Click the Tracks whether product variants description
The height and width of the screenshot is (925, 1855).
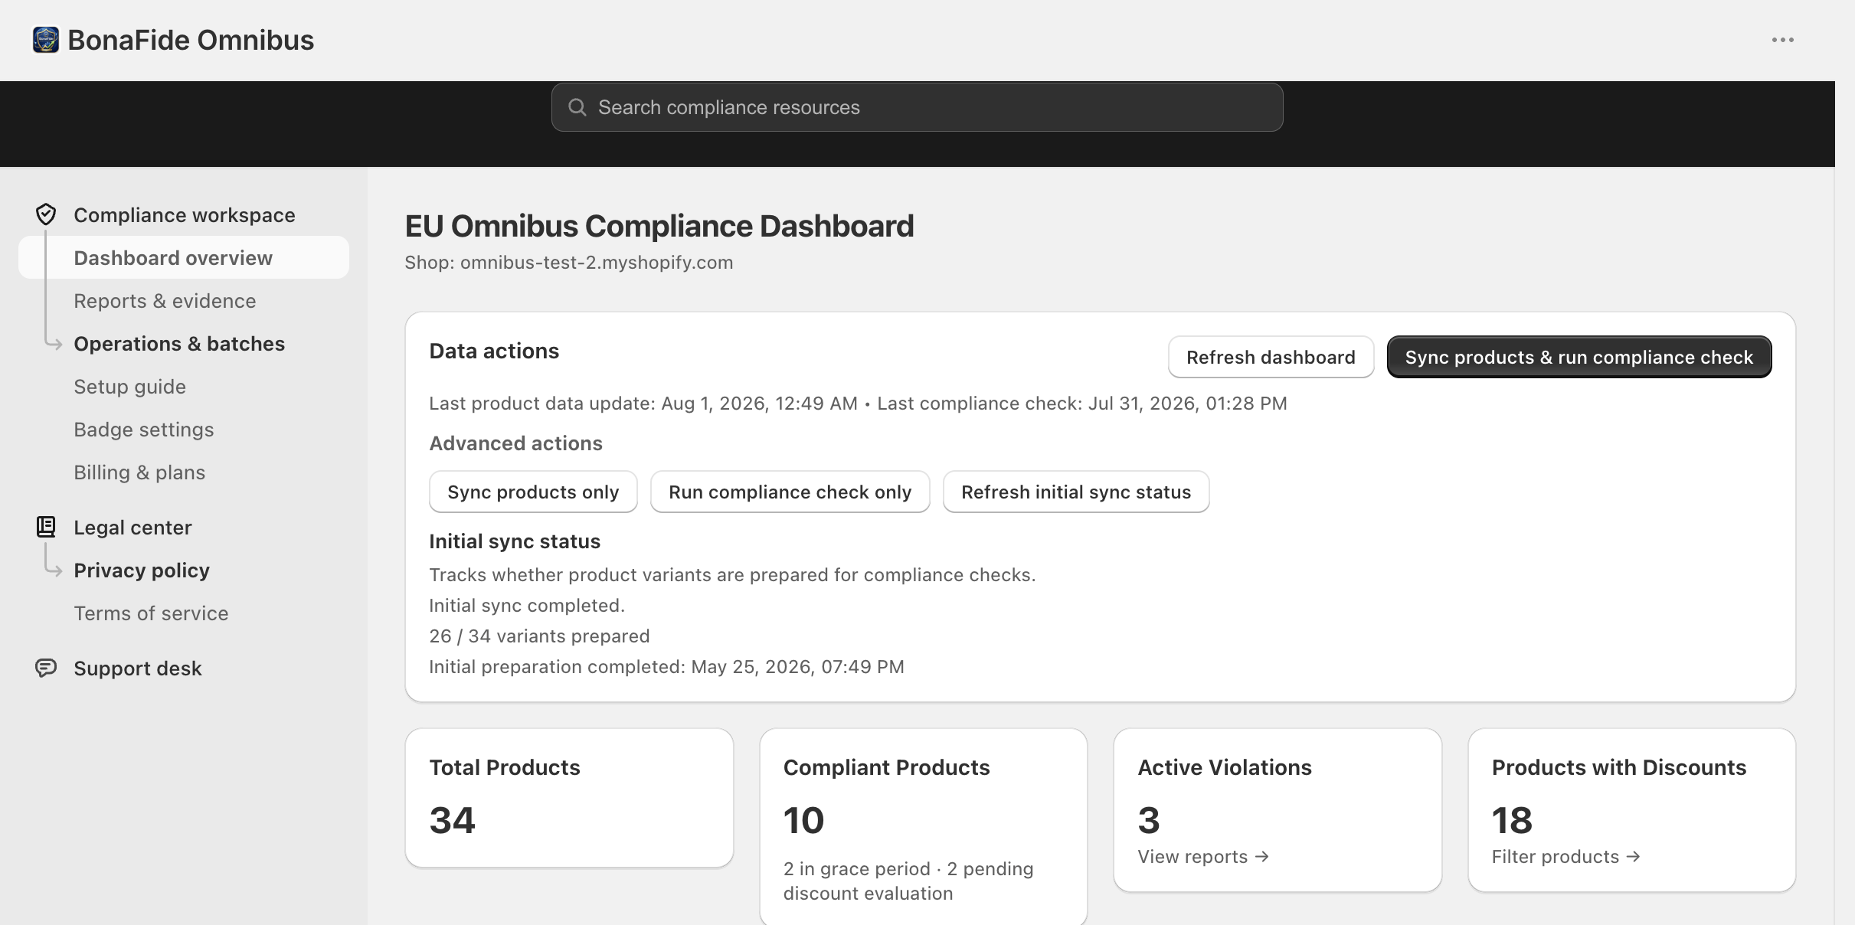coord(732,575)
